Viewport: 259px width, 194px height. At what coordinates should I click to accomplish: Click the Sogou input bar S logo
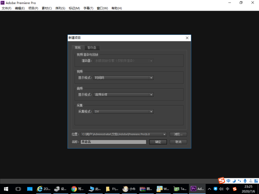click(x=222, y=180)
